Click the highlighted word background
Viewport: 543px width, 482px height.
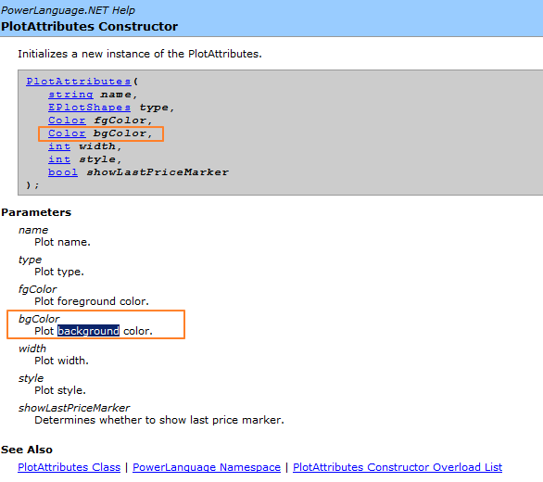[x=88, y=331]
